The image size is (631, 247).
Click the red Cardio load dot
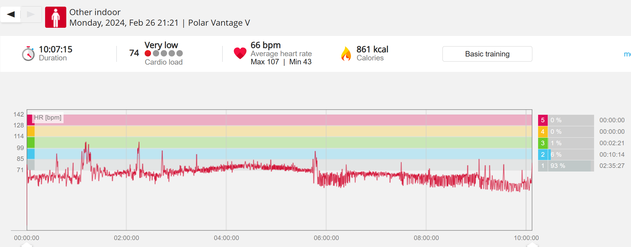point(148,53)
